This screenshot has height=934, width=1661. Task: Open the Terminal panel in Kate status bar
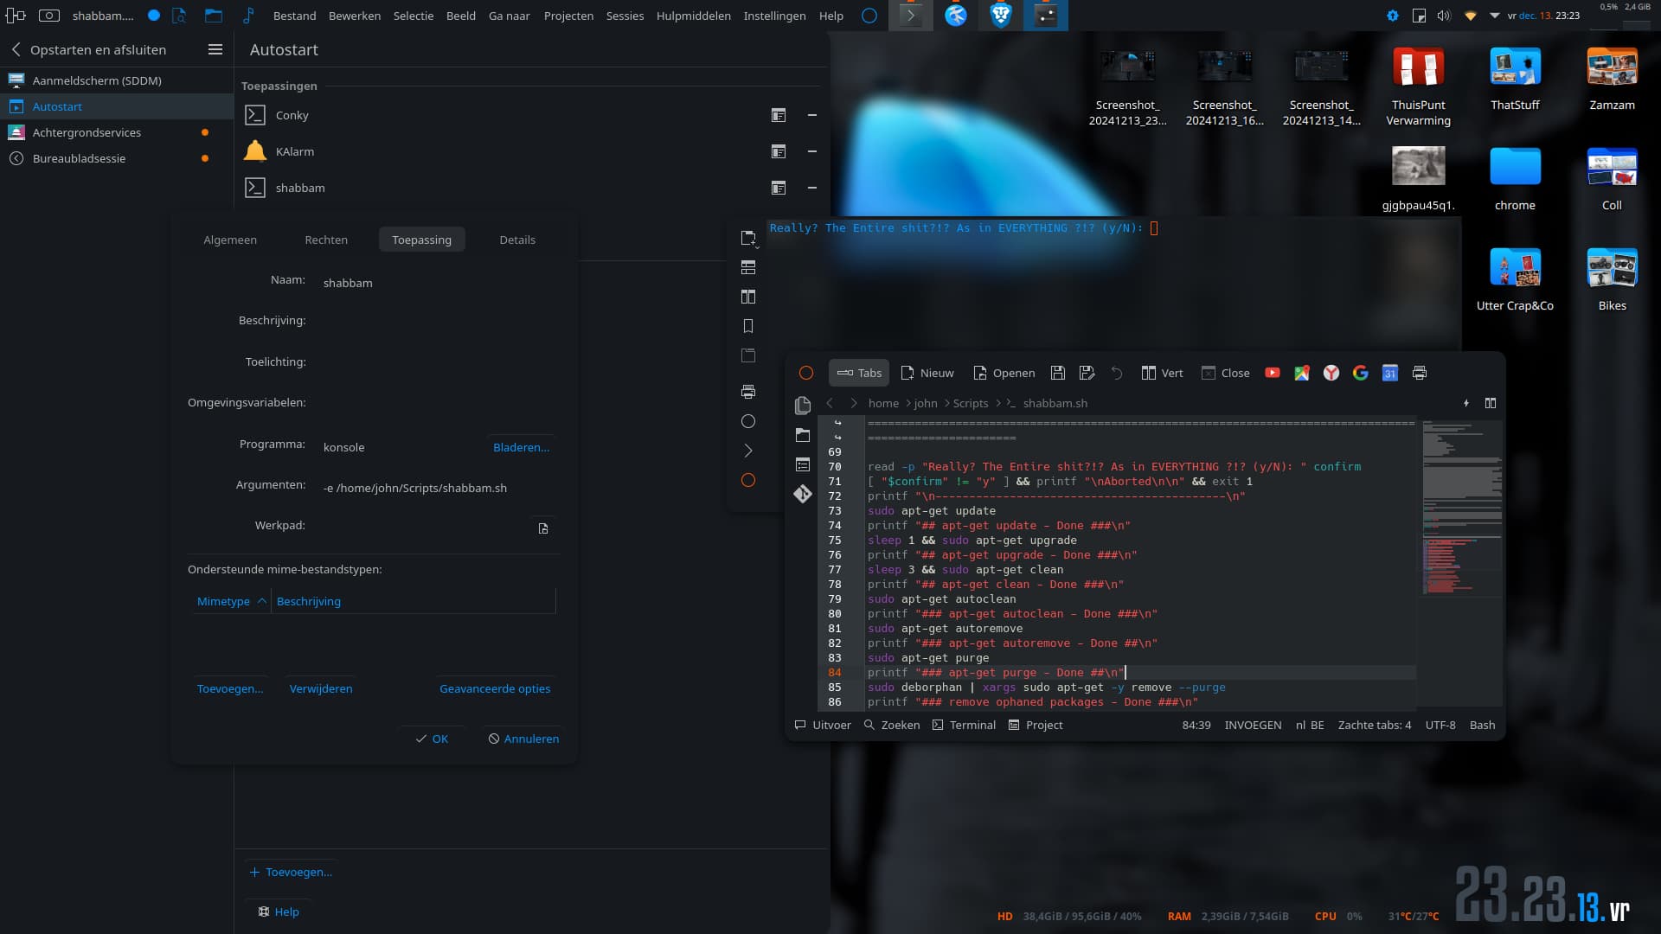tap(964, 725)
